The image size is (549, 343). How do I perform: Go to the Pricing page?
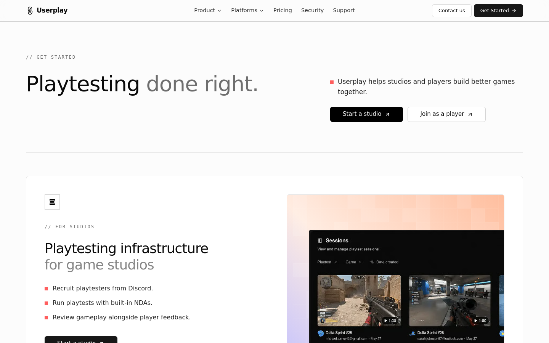pyautogui.click(x=283, y=10)
